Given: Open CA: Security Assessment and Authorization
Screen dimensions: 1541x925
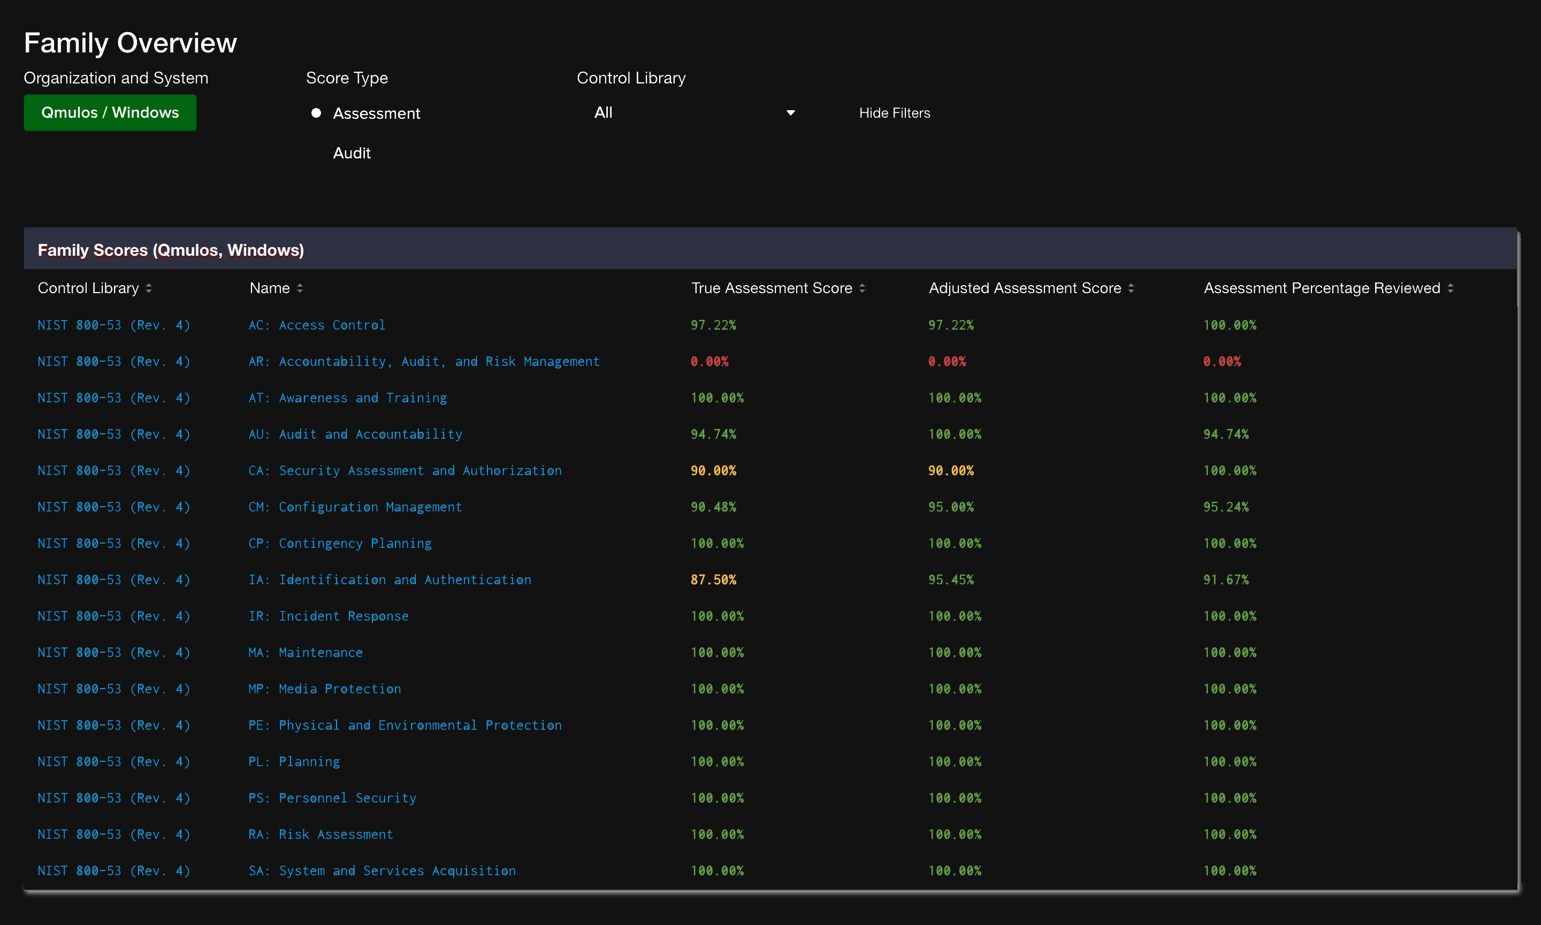Looking at the screenshot, I should (x=405, y=471).
